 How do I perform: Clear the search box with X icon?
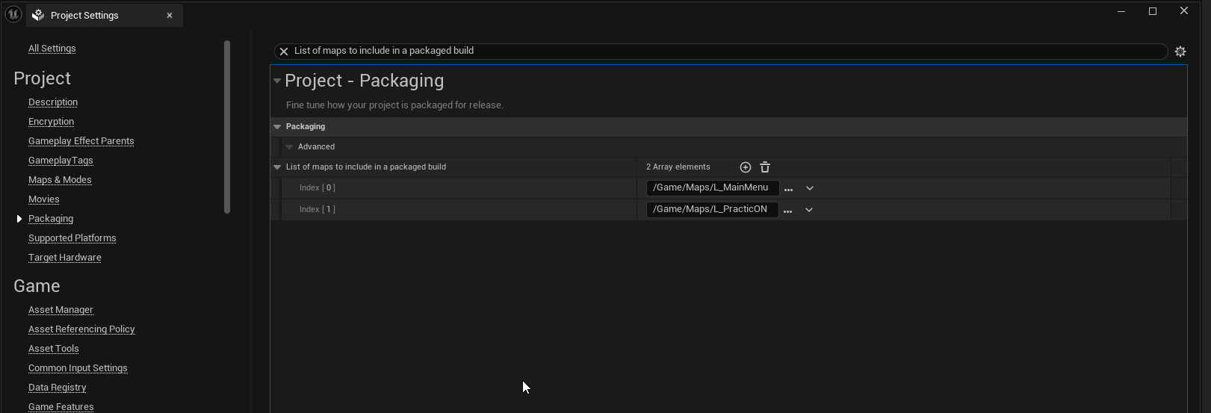pos(284,52)
